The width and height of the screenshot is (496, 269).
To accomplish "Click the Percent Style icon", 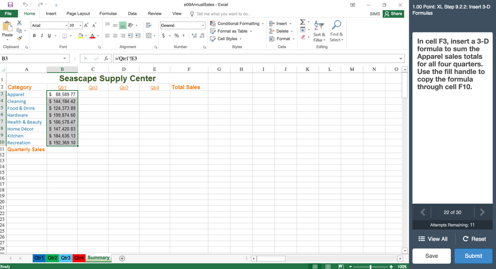I will 177,36.
